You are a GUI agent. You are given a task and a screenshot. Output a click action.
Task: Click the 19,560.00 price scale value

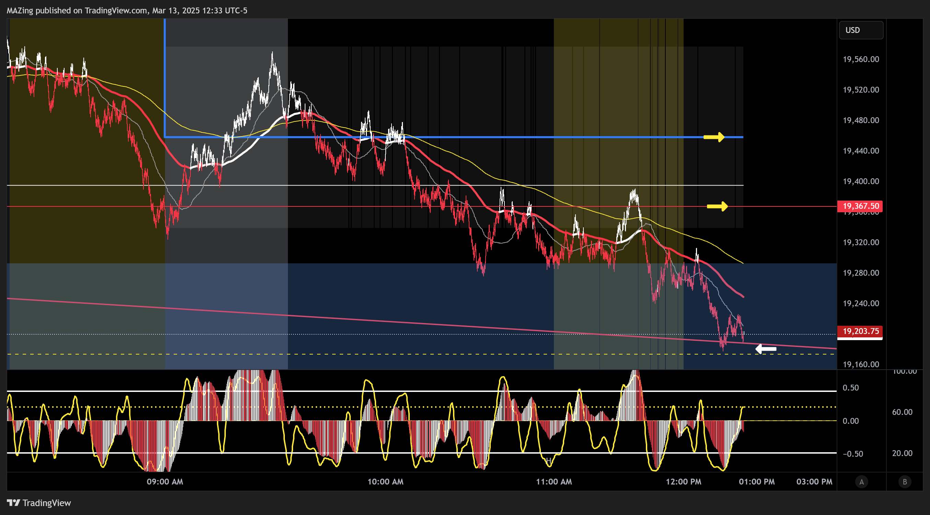click(x=861, y=59)
